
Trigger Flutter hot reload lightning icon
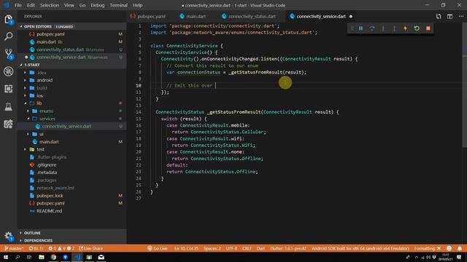point(406,28)
